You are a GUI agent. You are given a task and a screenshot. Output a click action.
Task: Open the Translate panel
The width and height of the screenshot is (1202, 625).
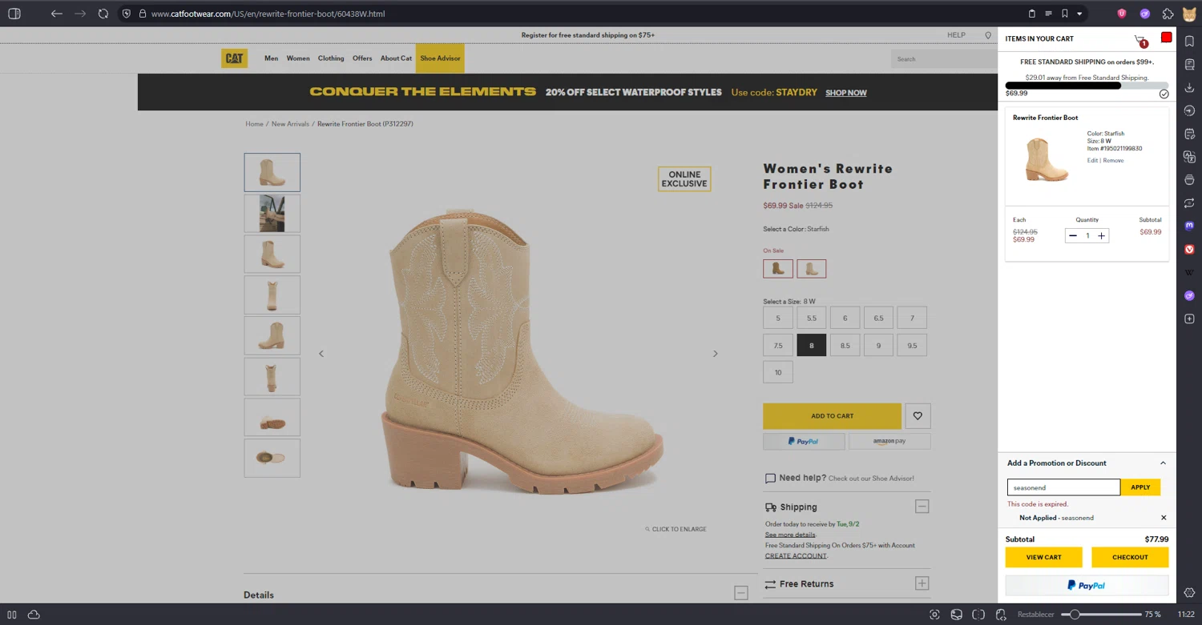pyautogui.click(x=1190, y=157)
